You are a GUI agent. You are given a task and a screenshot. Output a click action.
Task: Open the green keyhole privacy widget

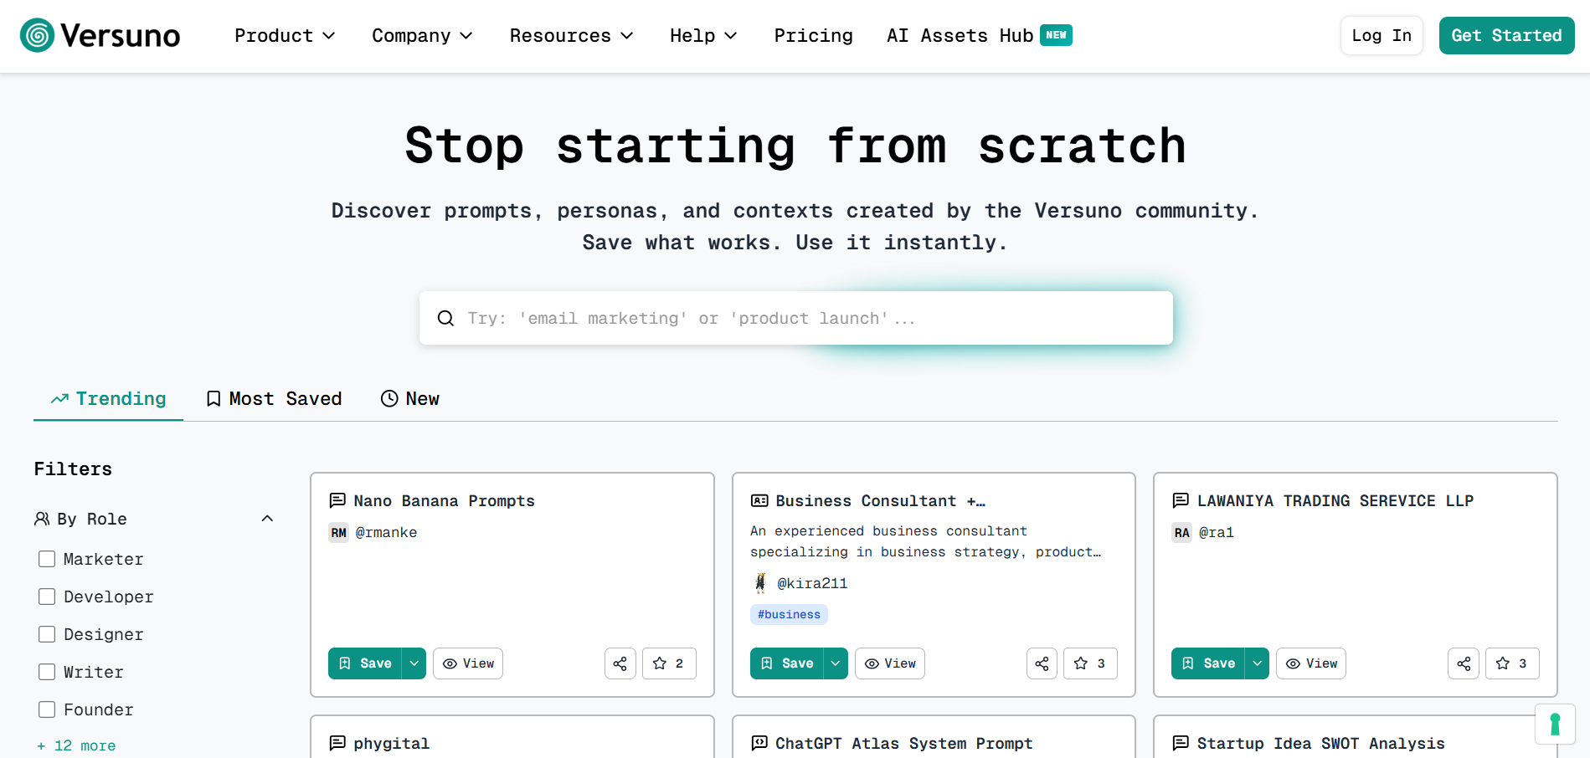1555,724
